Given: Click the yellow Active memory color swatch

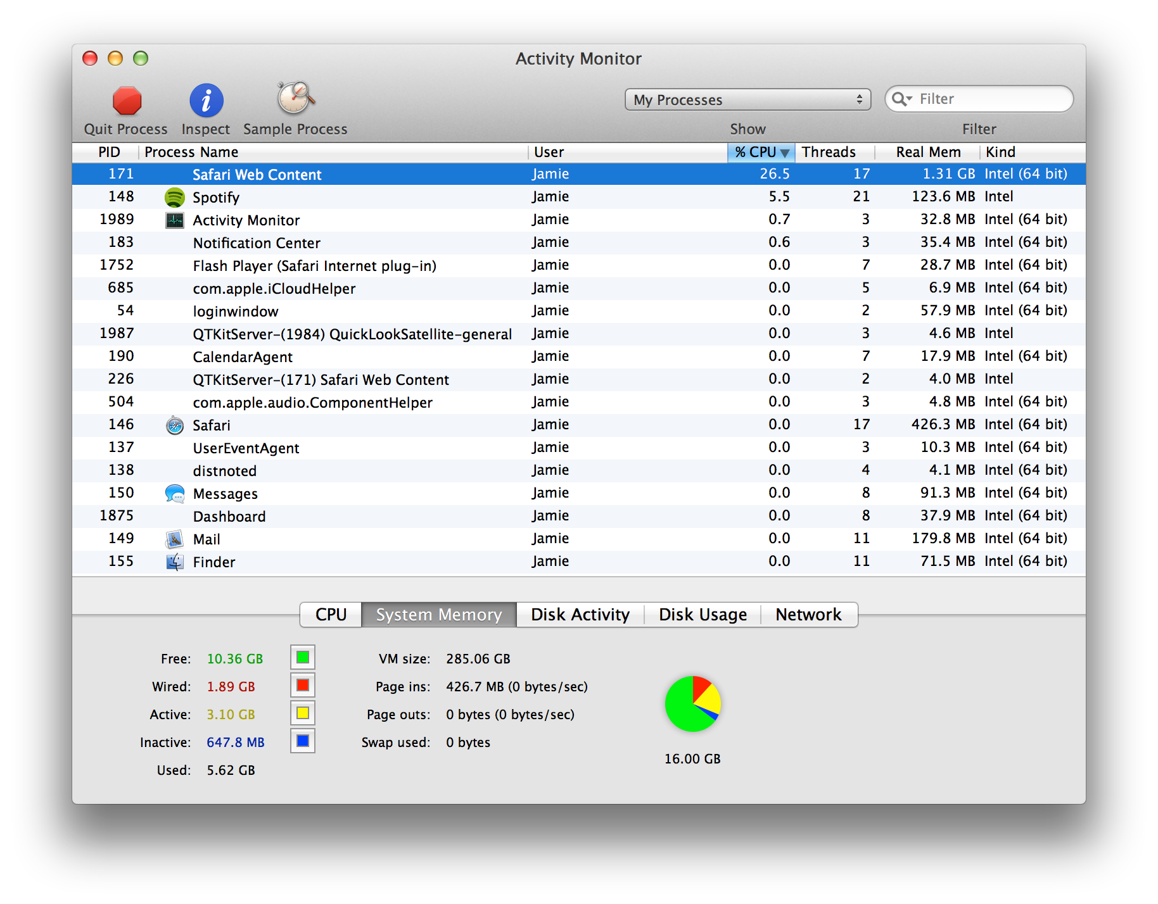Looking at the screenshot, I should [303, 713].
